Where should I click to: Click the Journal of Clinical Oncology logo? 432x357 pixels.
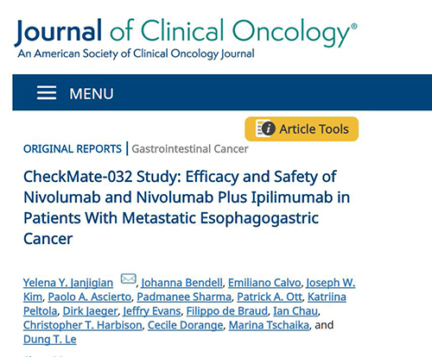(x=186, y=38)
